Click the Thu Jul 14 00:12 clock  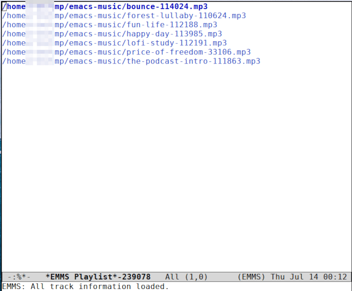309,277
